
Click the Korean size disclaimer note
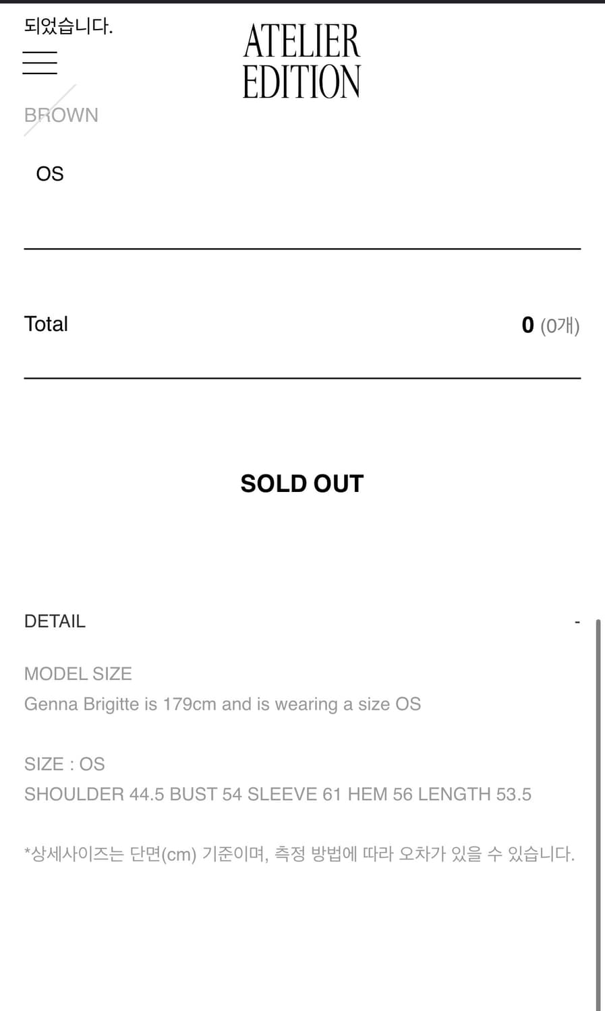[299, 855]
